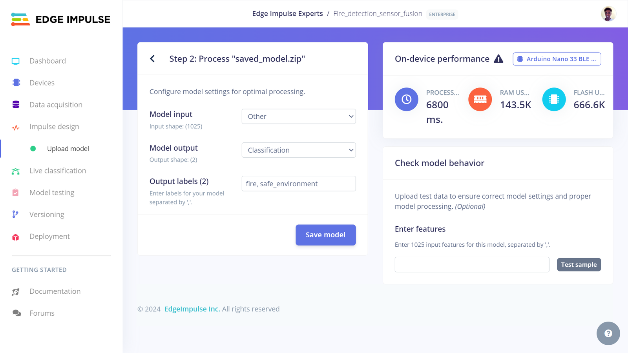Open the Arduino Nano 33 BLE device selector
Viewport: 628px width, 353px height.
click(x=557, y=59)
